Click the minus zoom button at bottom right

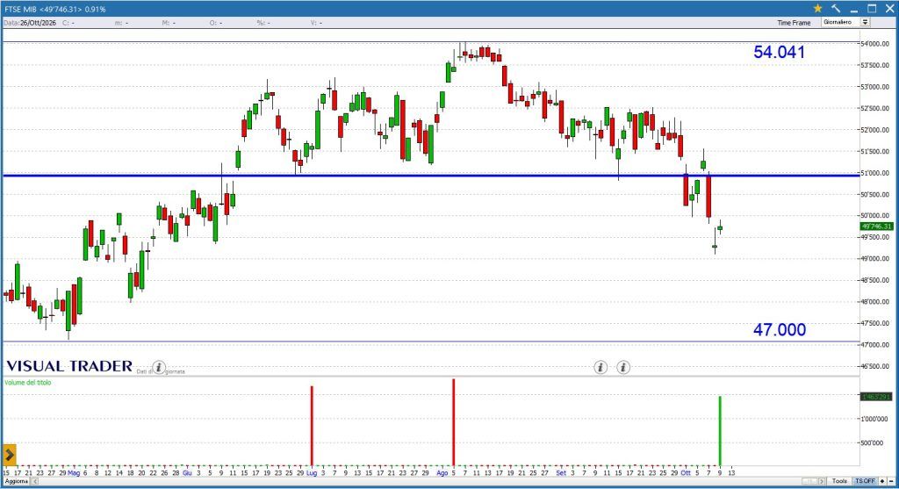click(891, 481)
